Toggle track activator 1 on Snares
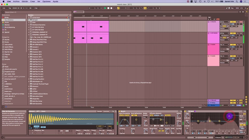 pos(233,22)
